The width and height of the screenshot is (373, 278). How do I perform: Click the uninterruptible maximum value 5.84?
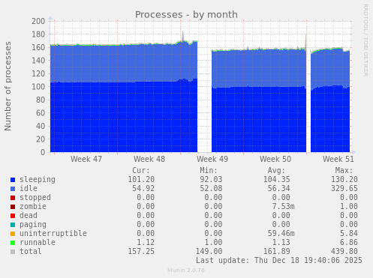pos(349,234)
